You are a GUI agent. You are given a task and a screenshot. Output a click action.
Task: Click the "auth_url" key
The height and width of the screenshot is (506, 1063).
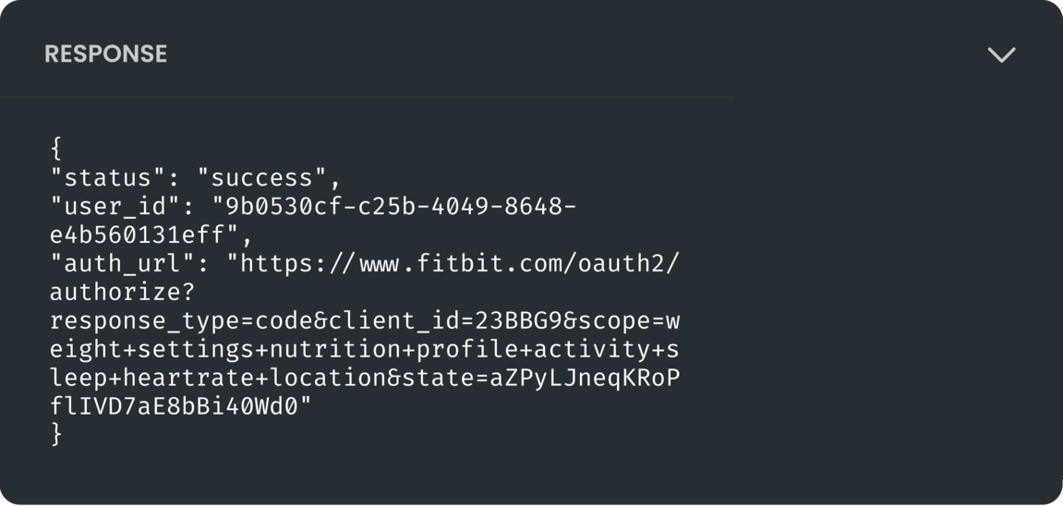click(130, 264)
